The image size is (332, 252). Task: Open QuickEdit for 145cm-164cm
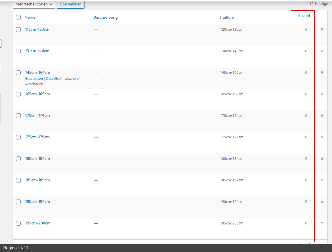[54, 79]
